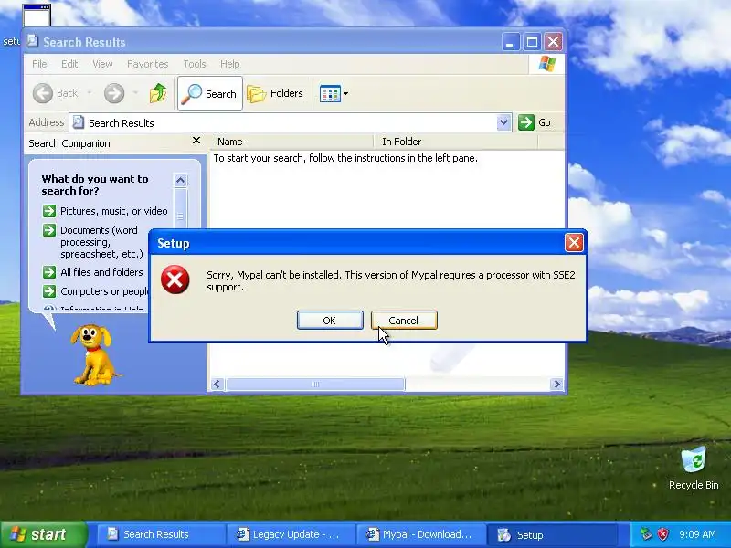Click the Rover search dog character
This screenshot has width=731, height=548.
click(93, 355)
